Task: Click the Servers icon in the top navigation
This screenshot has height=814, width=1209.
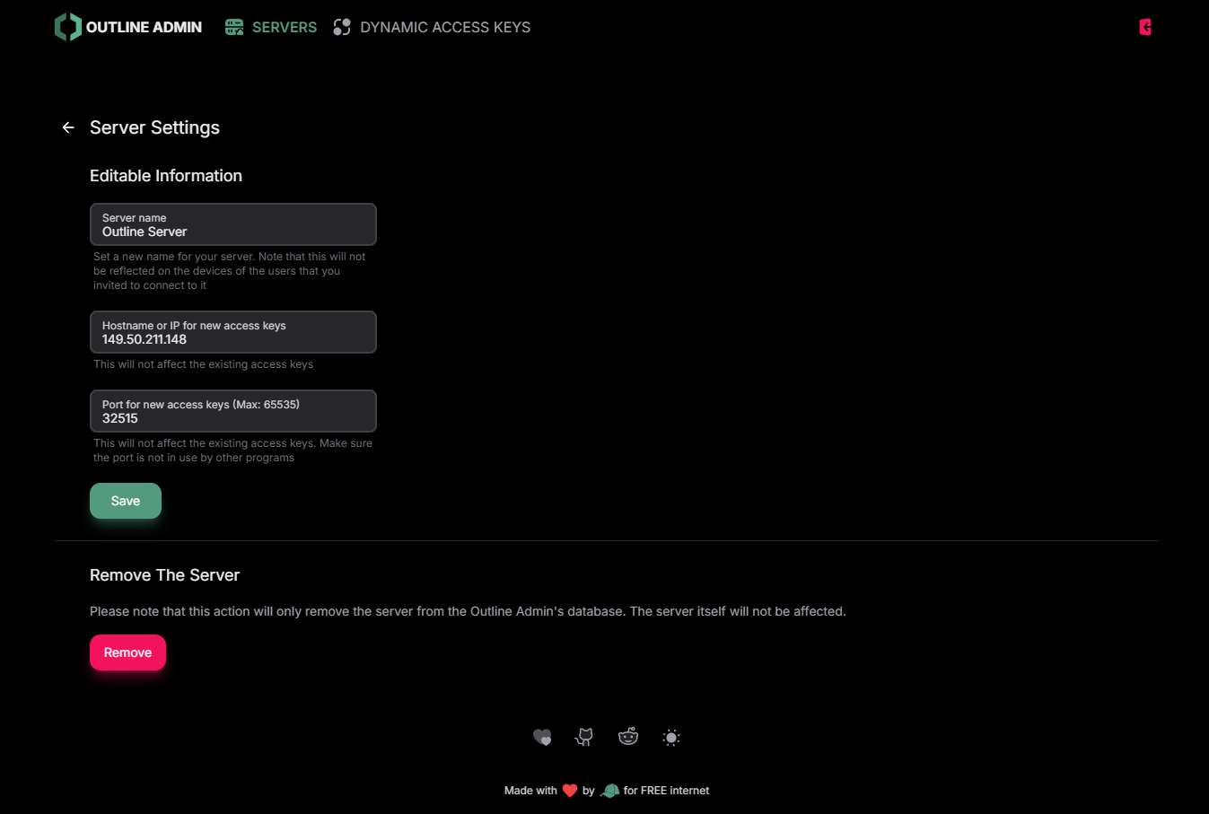Action: tap(234, 27)
